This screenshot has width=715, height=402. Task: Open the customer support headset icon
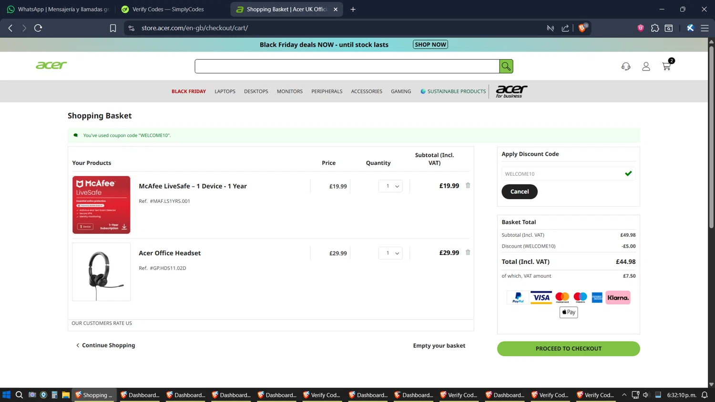click(x=626, y=67)
